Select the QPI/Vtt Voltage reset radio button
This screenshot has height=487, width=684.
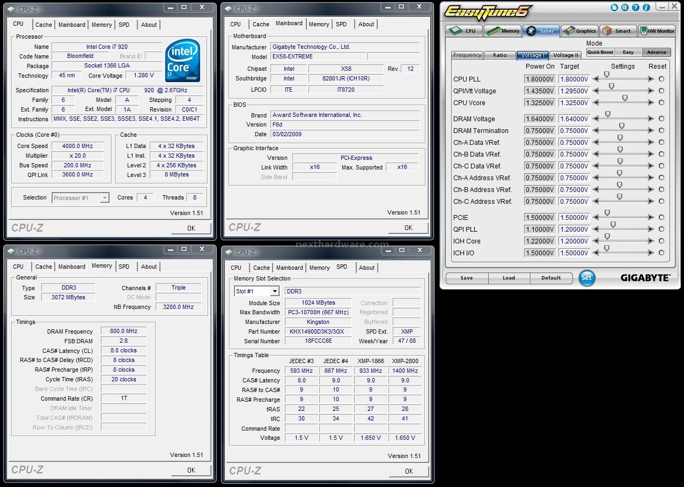click(661, 91)
